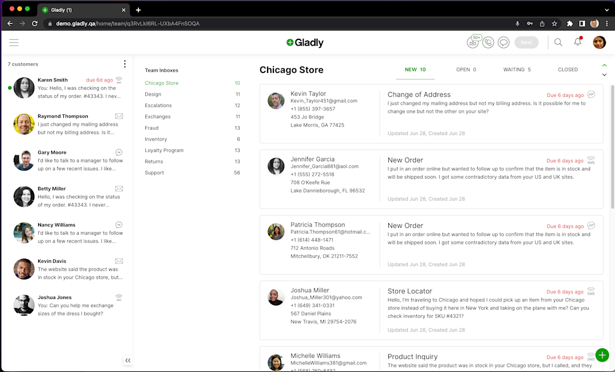This screenshot has width=615, height=372.
Task: Open Kevin Davis's conversation
Action: 67,269
